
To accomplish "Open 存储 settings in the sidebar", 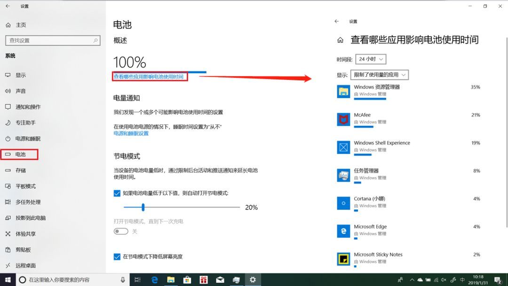I will 20,170.
